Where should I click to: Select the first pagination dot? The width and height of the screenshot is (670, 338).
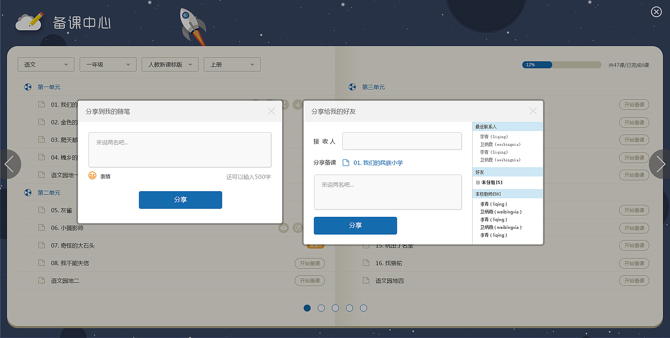coord(307,308)
